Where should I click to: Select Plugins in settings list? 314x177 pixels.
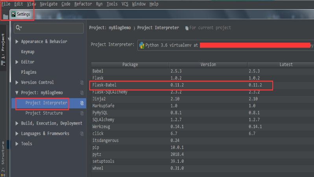pos(28,72)
